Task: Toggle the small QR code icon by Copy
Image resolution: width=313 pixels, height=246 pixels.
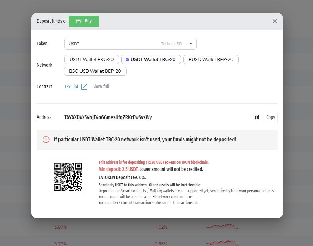Action: (257, 117)
